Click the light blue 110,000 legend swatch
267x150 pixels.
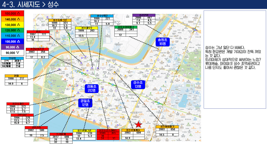13,36
